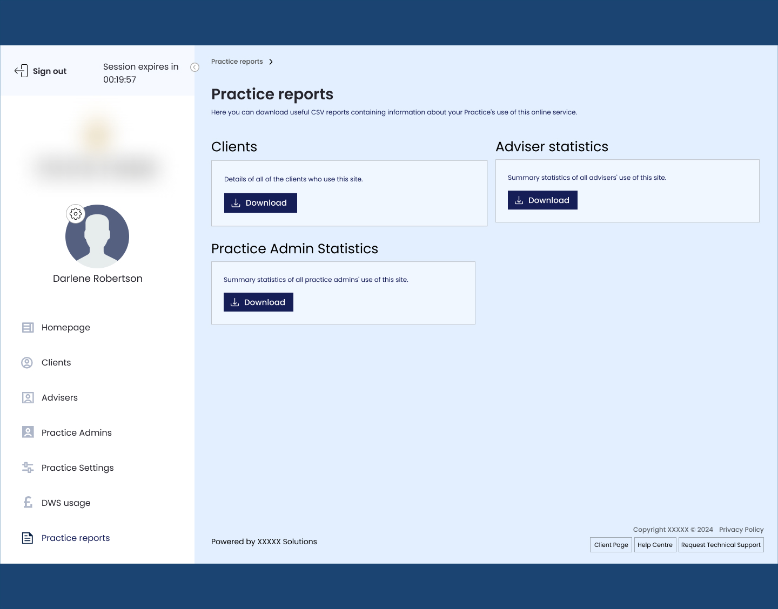This screenshot has width=778, height=609.
Task: Download the Practice Admin Statistics report
Action: 258,302
